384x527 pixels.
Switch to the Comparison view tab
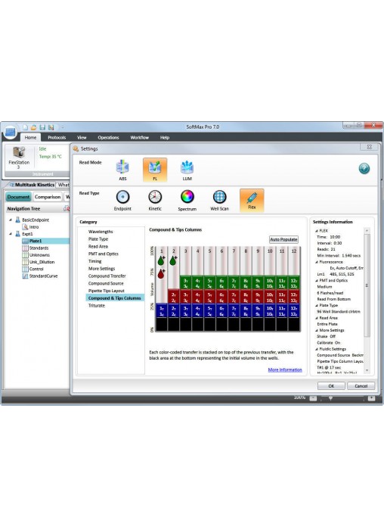(48, 197)
